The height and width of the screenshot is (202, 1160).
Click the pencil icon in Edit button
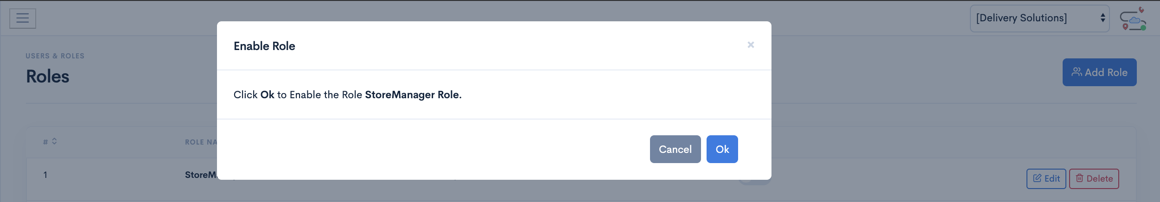coord(1037,178)
